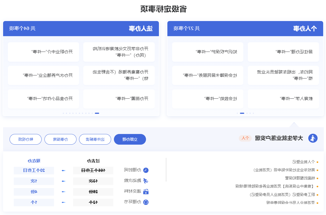326x215 pixels.
Task: Click the arrow in the 跑动次数 row
Action: coord(64,181)
